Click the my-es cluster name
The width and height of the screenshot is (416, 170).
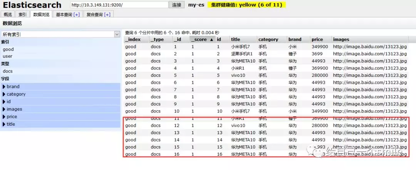pos(196,5)
